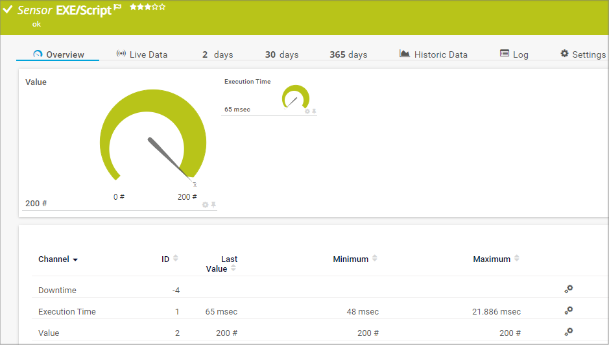Set sensor priority to one star
This screenshot has height=345, width=609.
tap(132, 7)
